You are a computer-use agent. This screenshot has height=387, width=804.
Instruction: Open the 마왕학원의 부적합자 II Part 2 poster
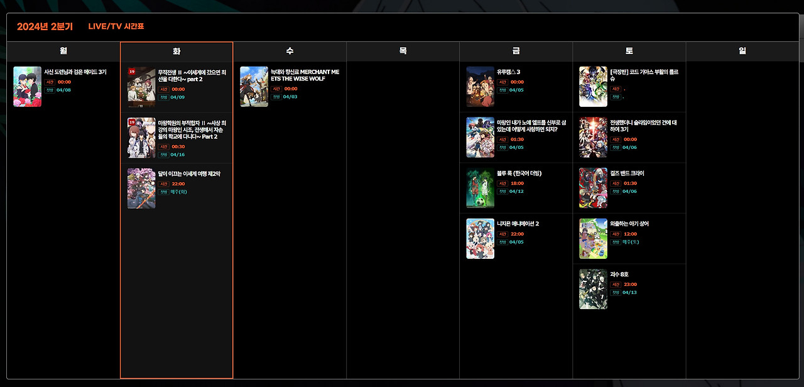point(141,138)
